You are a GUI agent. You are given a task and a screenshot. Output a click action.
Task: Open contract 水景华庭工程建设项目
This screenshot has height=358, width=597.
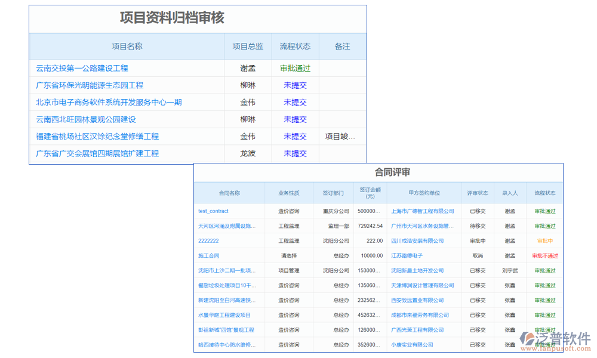pyautogui.click(x=225, y=315)
